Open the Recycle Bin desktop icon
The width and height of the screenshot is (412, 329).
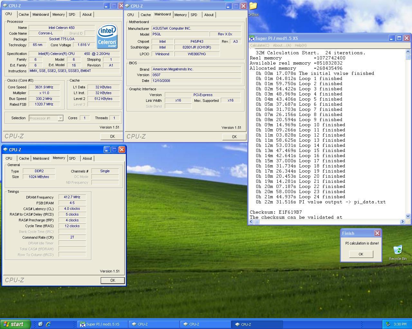[398, 253]
